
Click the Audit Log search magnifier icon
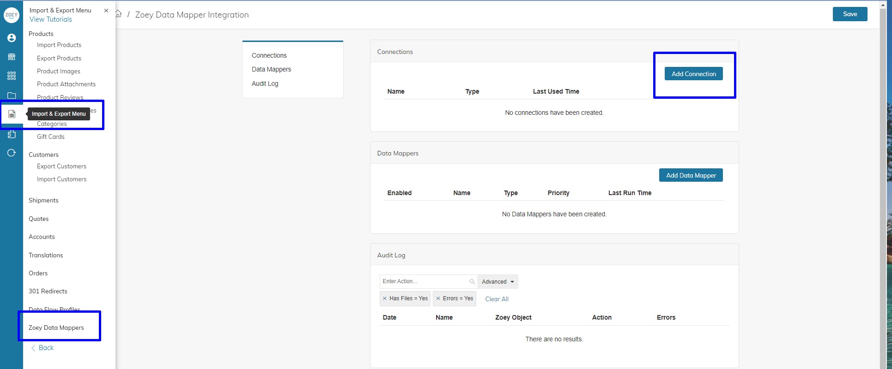(x=472, y=281)
